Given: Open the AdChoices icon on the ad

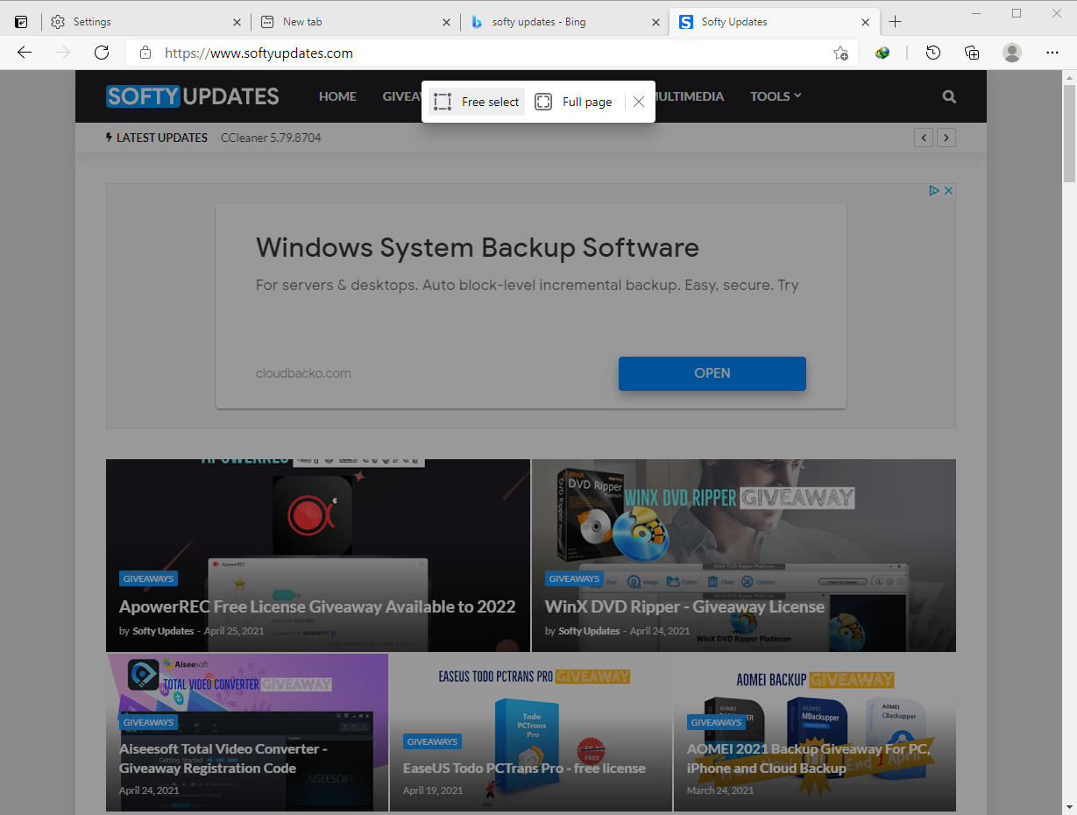Looking at the screenshot, I should 934,190.
